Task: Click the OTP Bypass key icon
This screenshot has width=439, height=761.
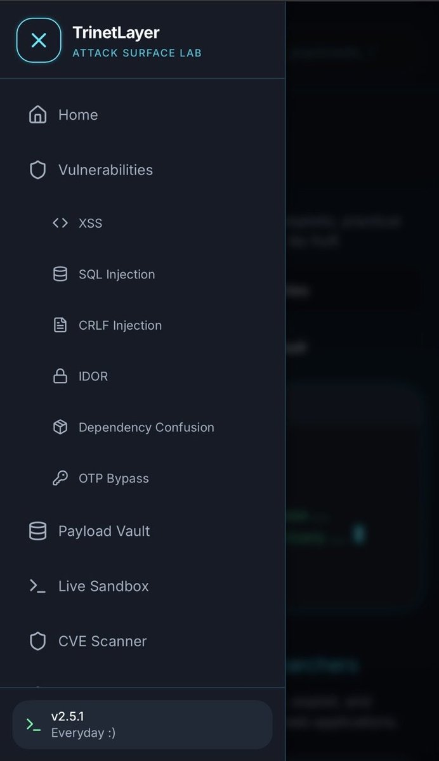Action: [60, 478]
